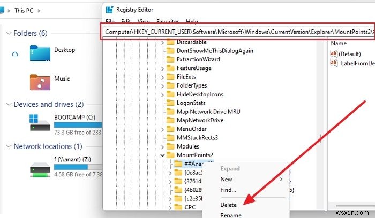Select the ExtractionWizard key folder icon
Image resolution: width=375 pixels, height=218 pixels.
tap(170, 59)
